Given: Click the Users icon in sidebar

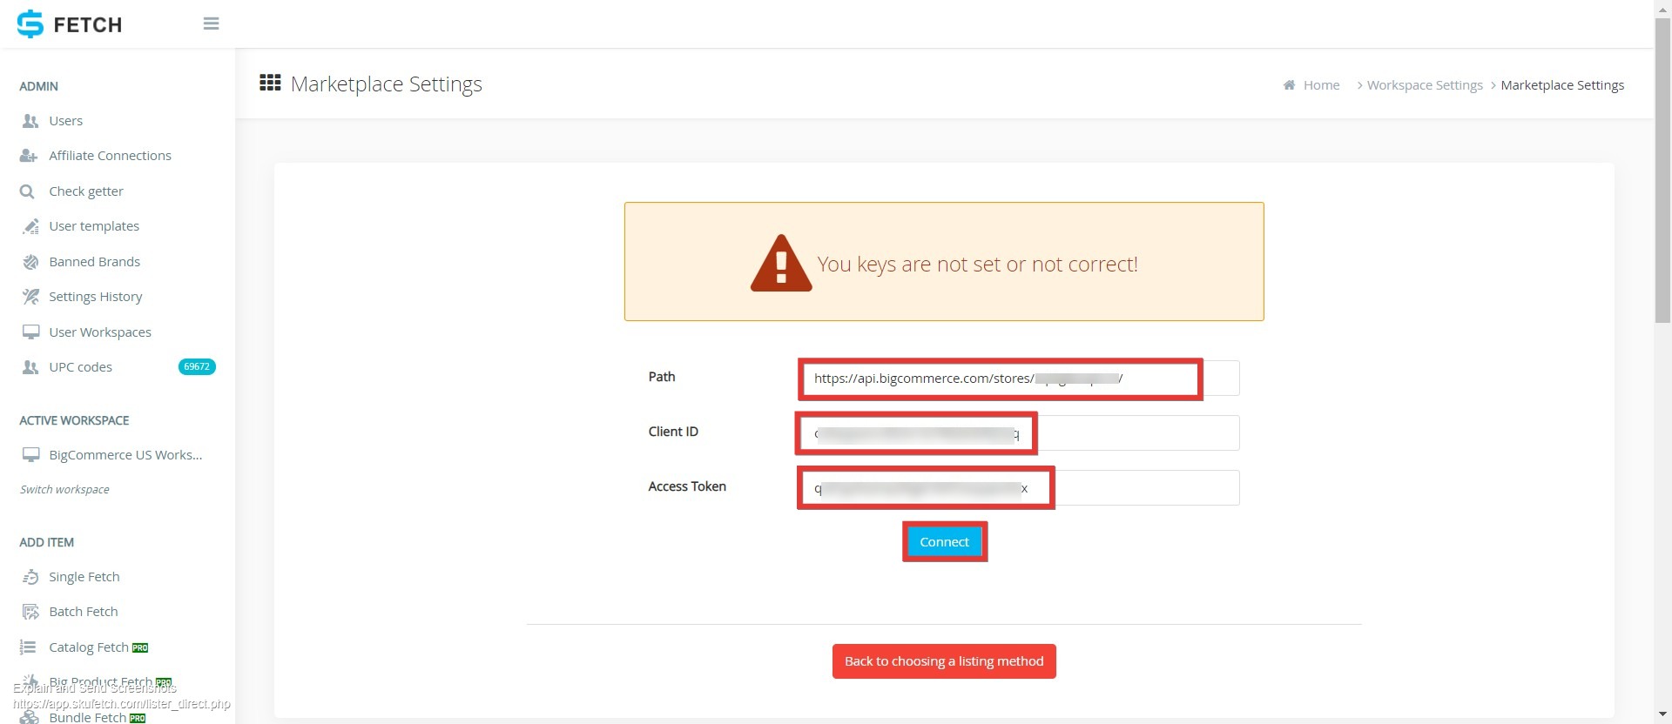Looking at the screenshot, I should pos(30,121).
